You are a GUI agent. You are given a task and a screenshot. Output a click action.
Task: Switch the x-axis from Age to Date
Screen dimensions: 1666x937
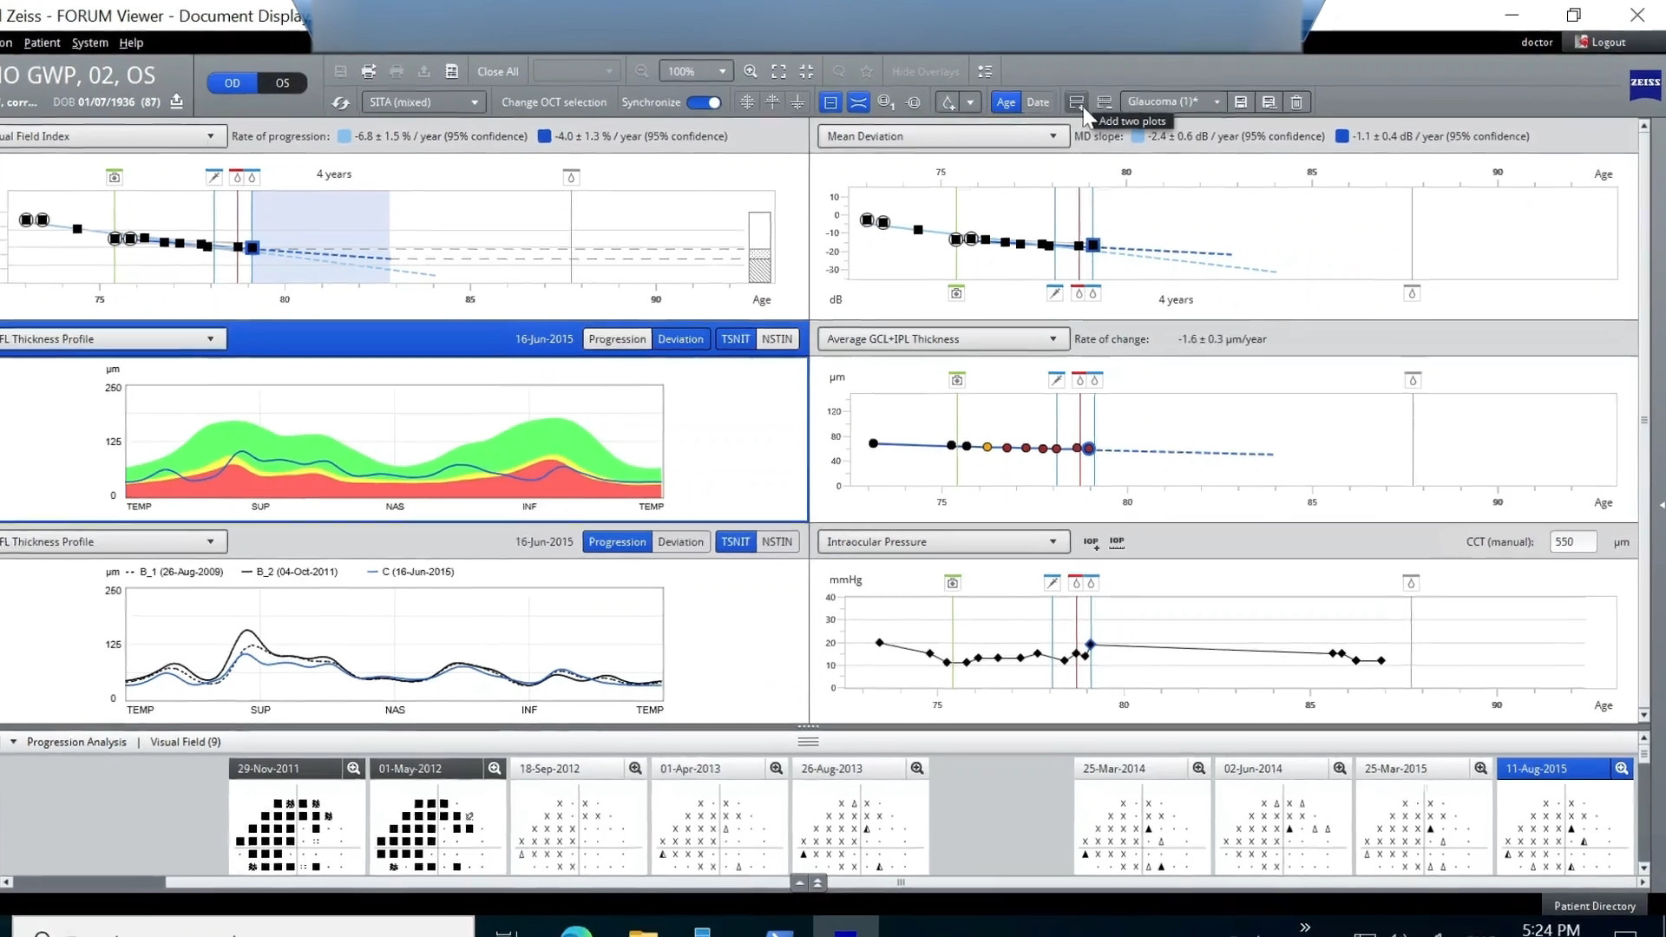[x=1039, y=102]
